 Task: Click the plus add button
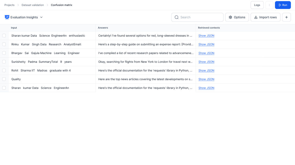(287, 17)
